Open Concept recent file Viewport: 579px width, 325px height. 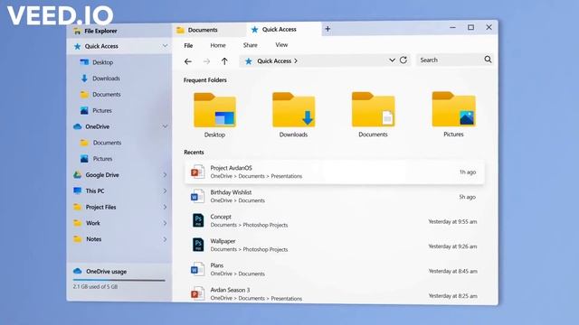click(335, 220)
